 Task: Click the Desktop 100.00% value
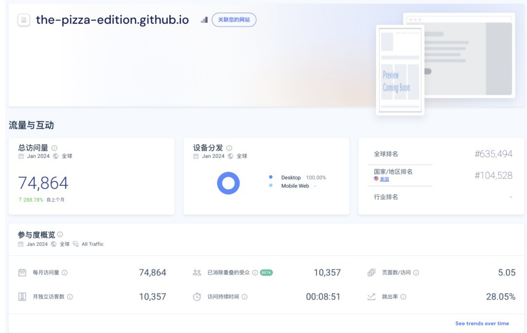pyautogui.click(x=316, y=177)
